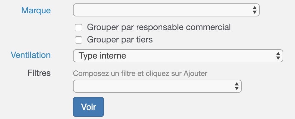Submit the form with the Voir button

pyautogui.click(x=88, y=107)
